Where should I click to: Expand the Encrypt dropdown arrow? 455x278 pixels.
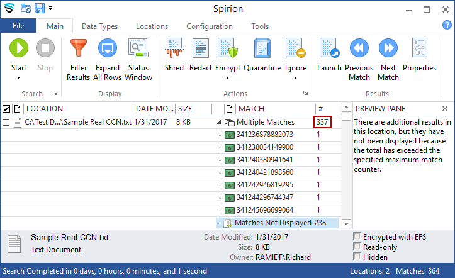tap(228, 78)
